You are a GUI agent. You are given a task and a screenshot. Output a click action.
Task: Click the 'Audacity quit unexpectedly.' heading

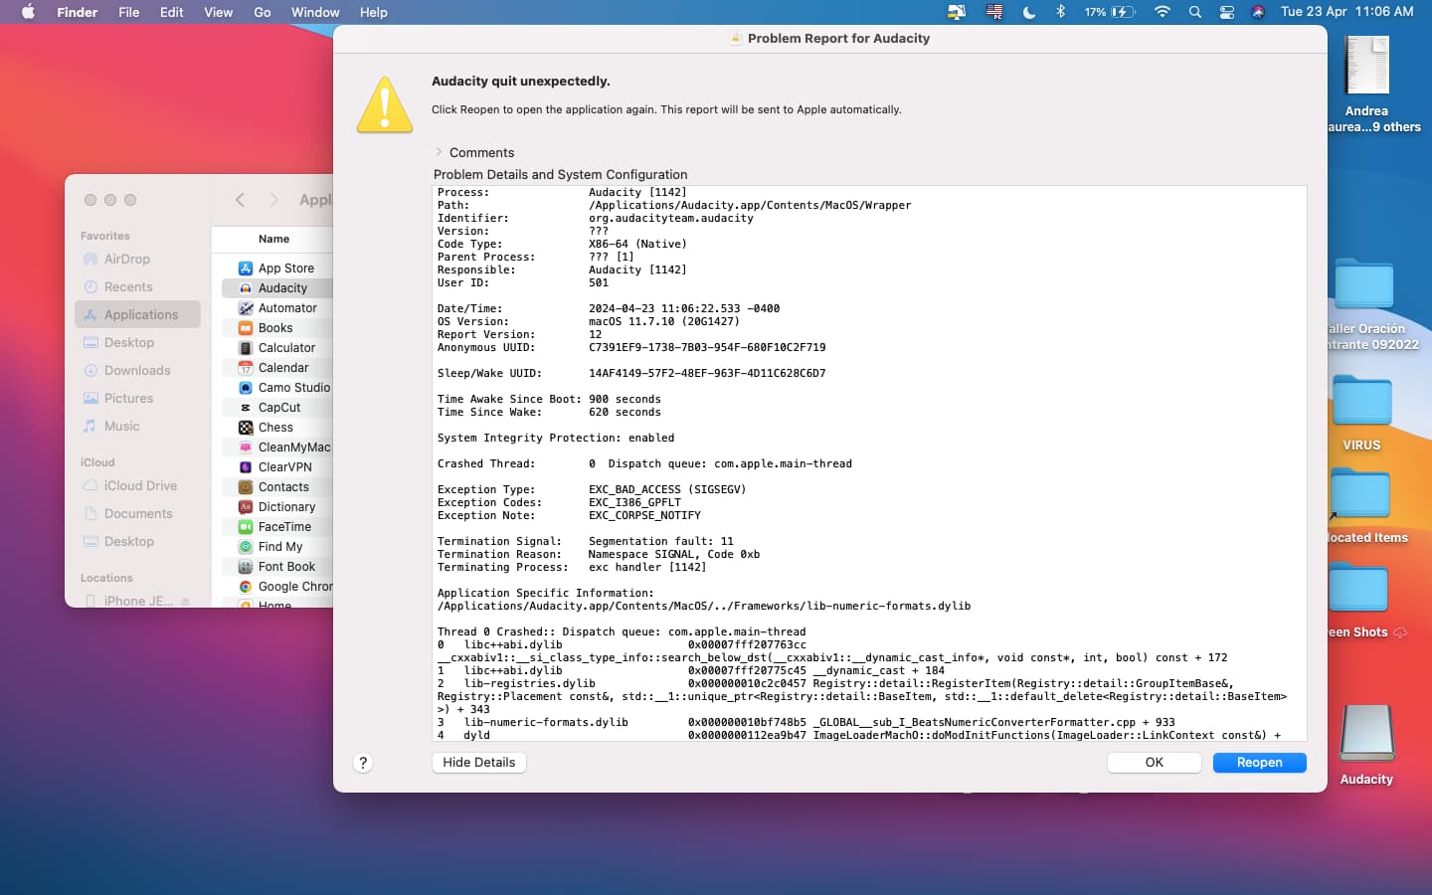521,82
